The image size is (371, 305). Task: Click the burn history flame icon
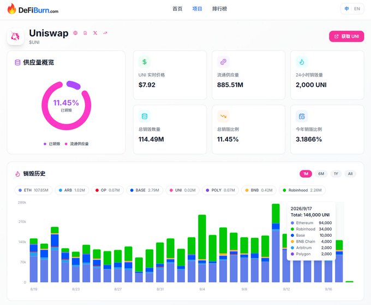(17, 174)
